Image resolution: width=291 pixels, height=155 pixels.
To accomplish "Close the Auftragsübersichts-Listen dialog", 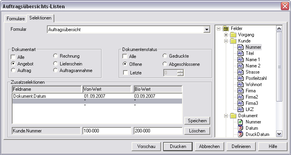I will [x=285, y=6].
